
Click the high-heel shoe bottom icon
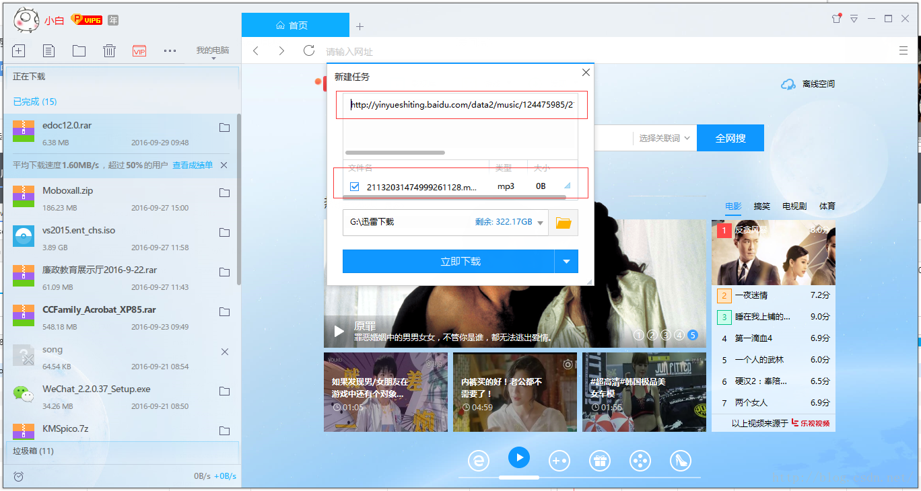click(680, 461)
